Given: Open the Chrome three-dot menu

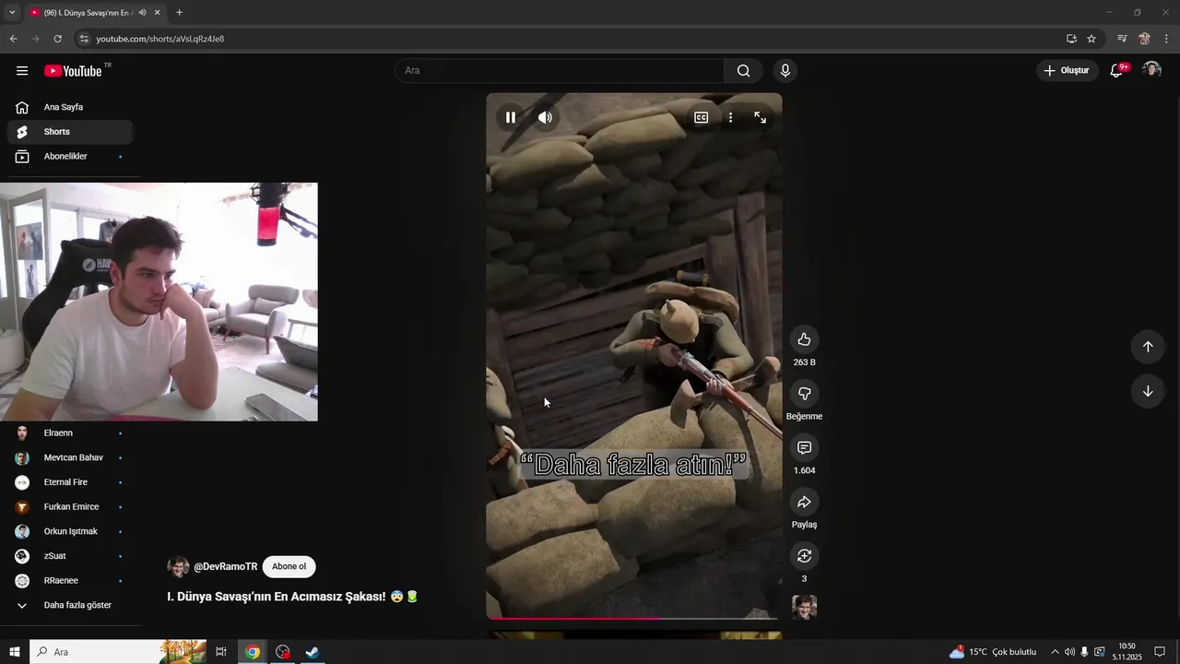Looking at the screenshot, I should click(x=1166, y=39).
